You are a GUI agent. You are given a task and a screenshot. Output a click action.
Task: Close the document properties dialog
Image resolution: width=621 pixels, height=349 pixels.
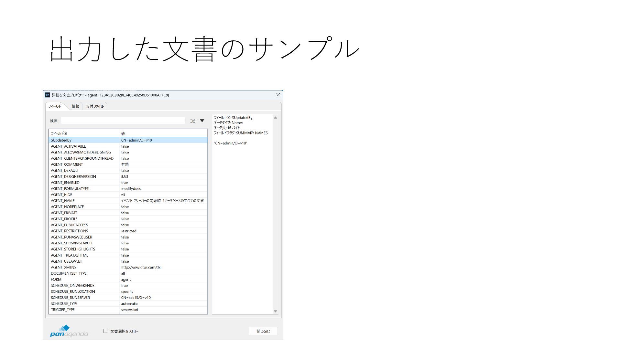click(x=278, y=95)
